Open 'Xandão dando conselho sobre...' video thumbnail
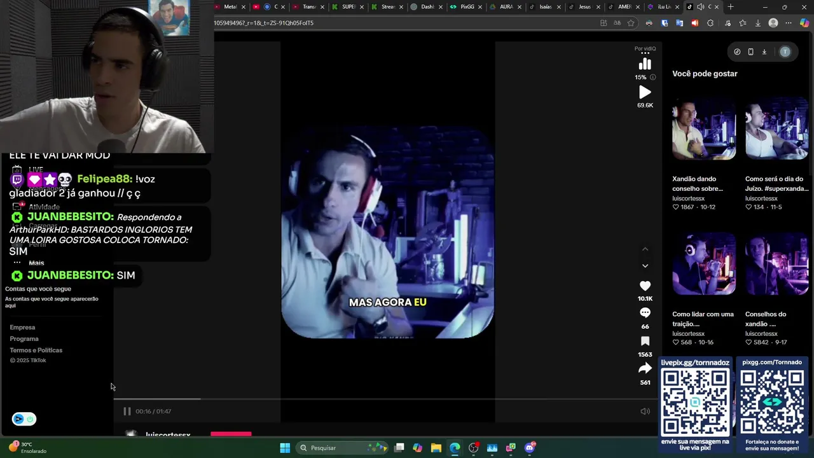Viewport: 814px width, 458px height. 704,128
